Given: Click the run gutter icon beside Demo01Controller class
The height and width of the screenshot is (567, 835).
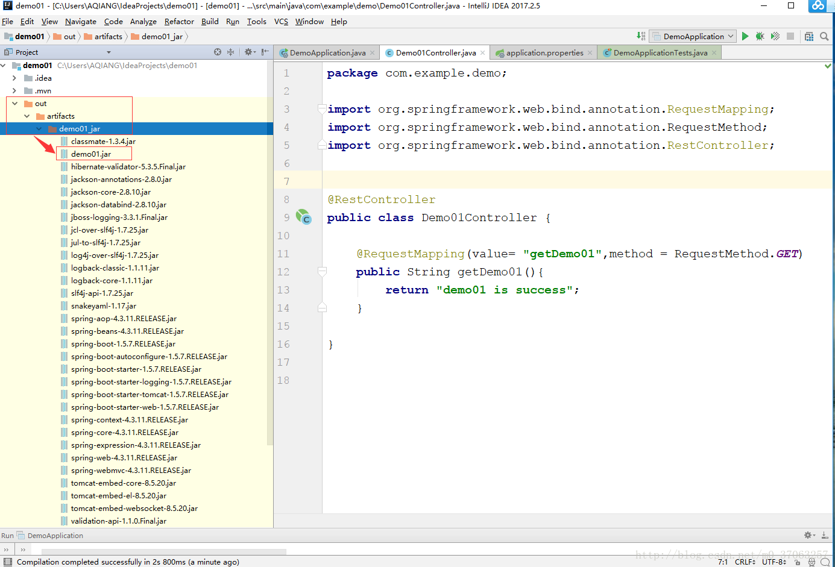Looking at the screenshot, I should (303, 218).
